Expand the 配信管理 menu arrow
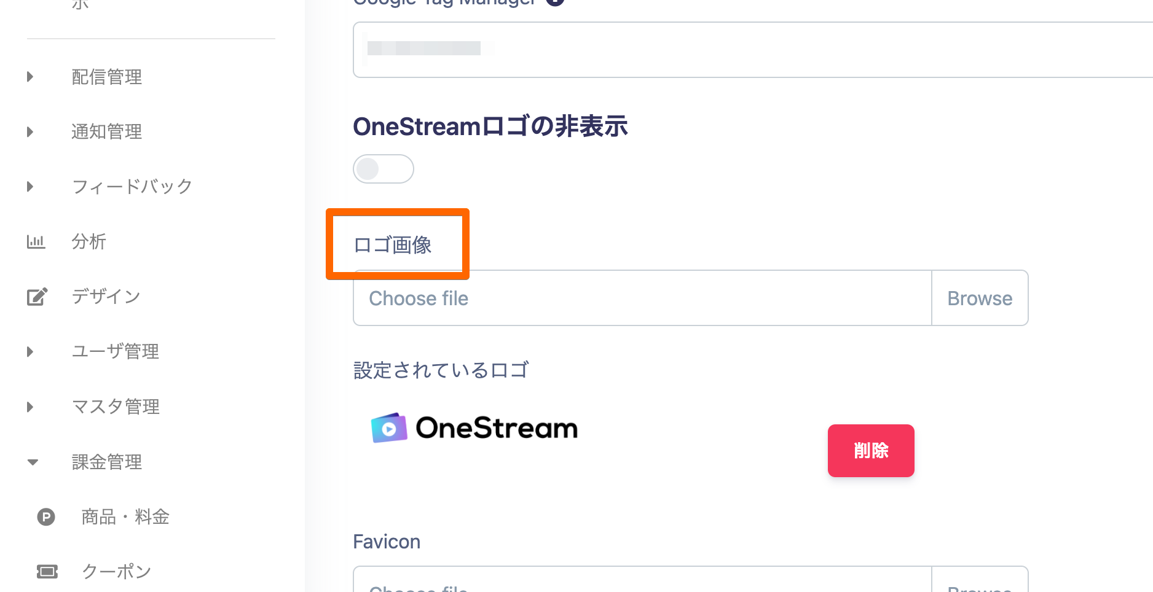This screenshot has width=1153, height=592. (x=30, y=77)
